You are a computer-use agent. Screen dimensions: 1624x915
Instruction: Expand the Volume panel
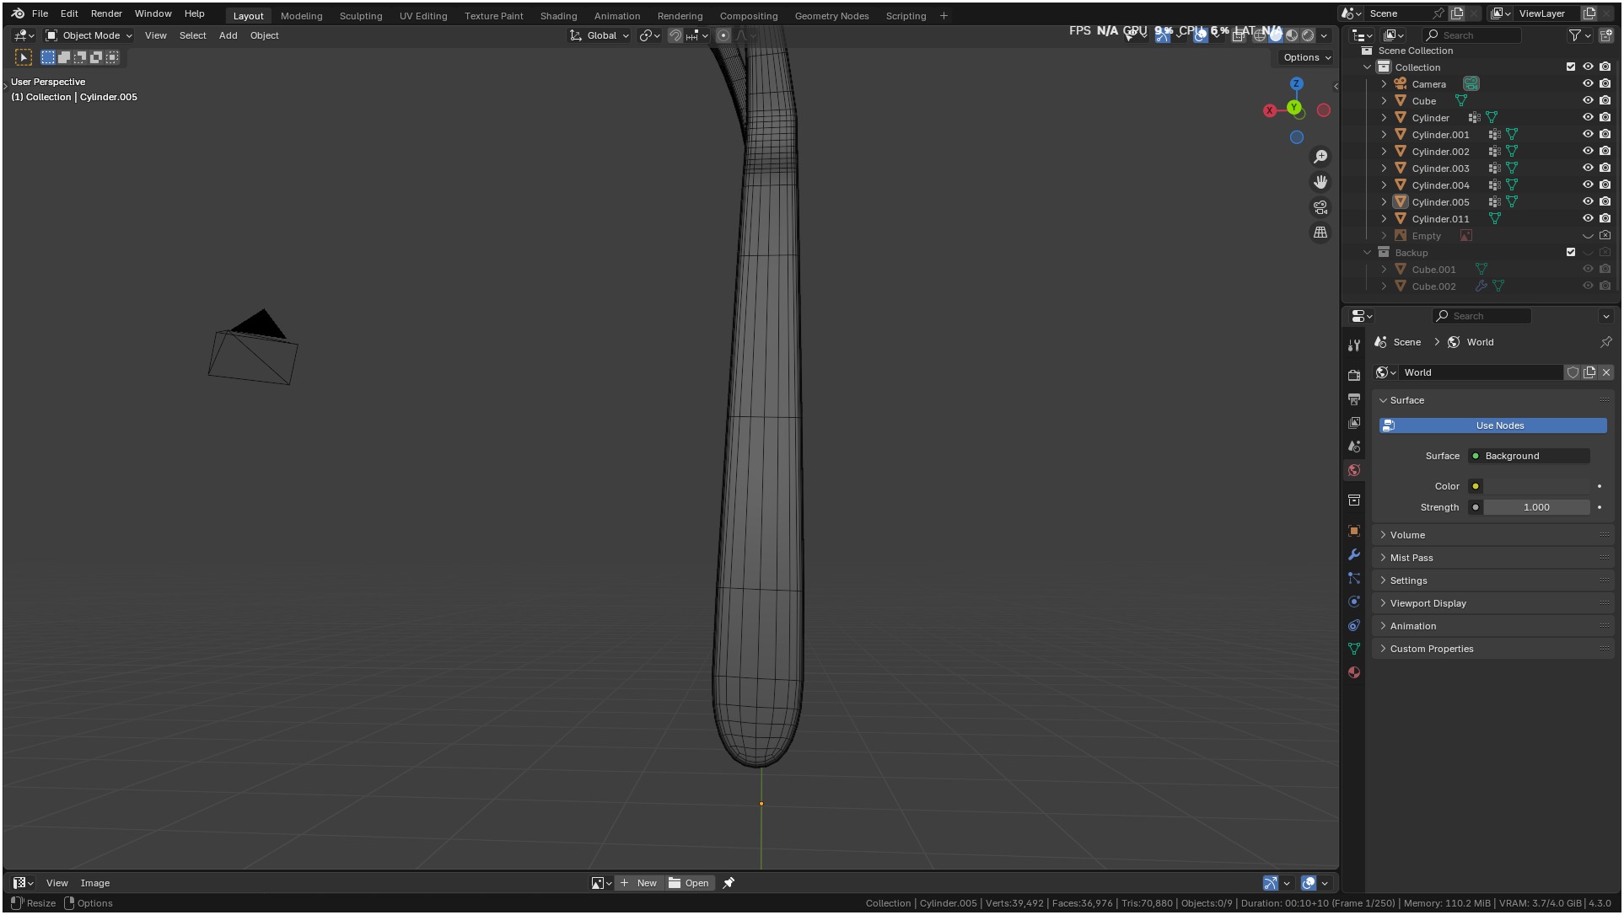point(1407,535)
